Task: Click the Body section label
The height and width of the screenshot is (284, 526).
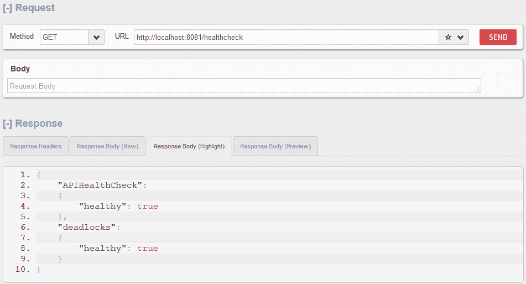Action: 20,69
